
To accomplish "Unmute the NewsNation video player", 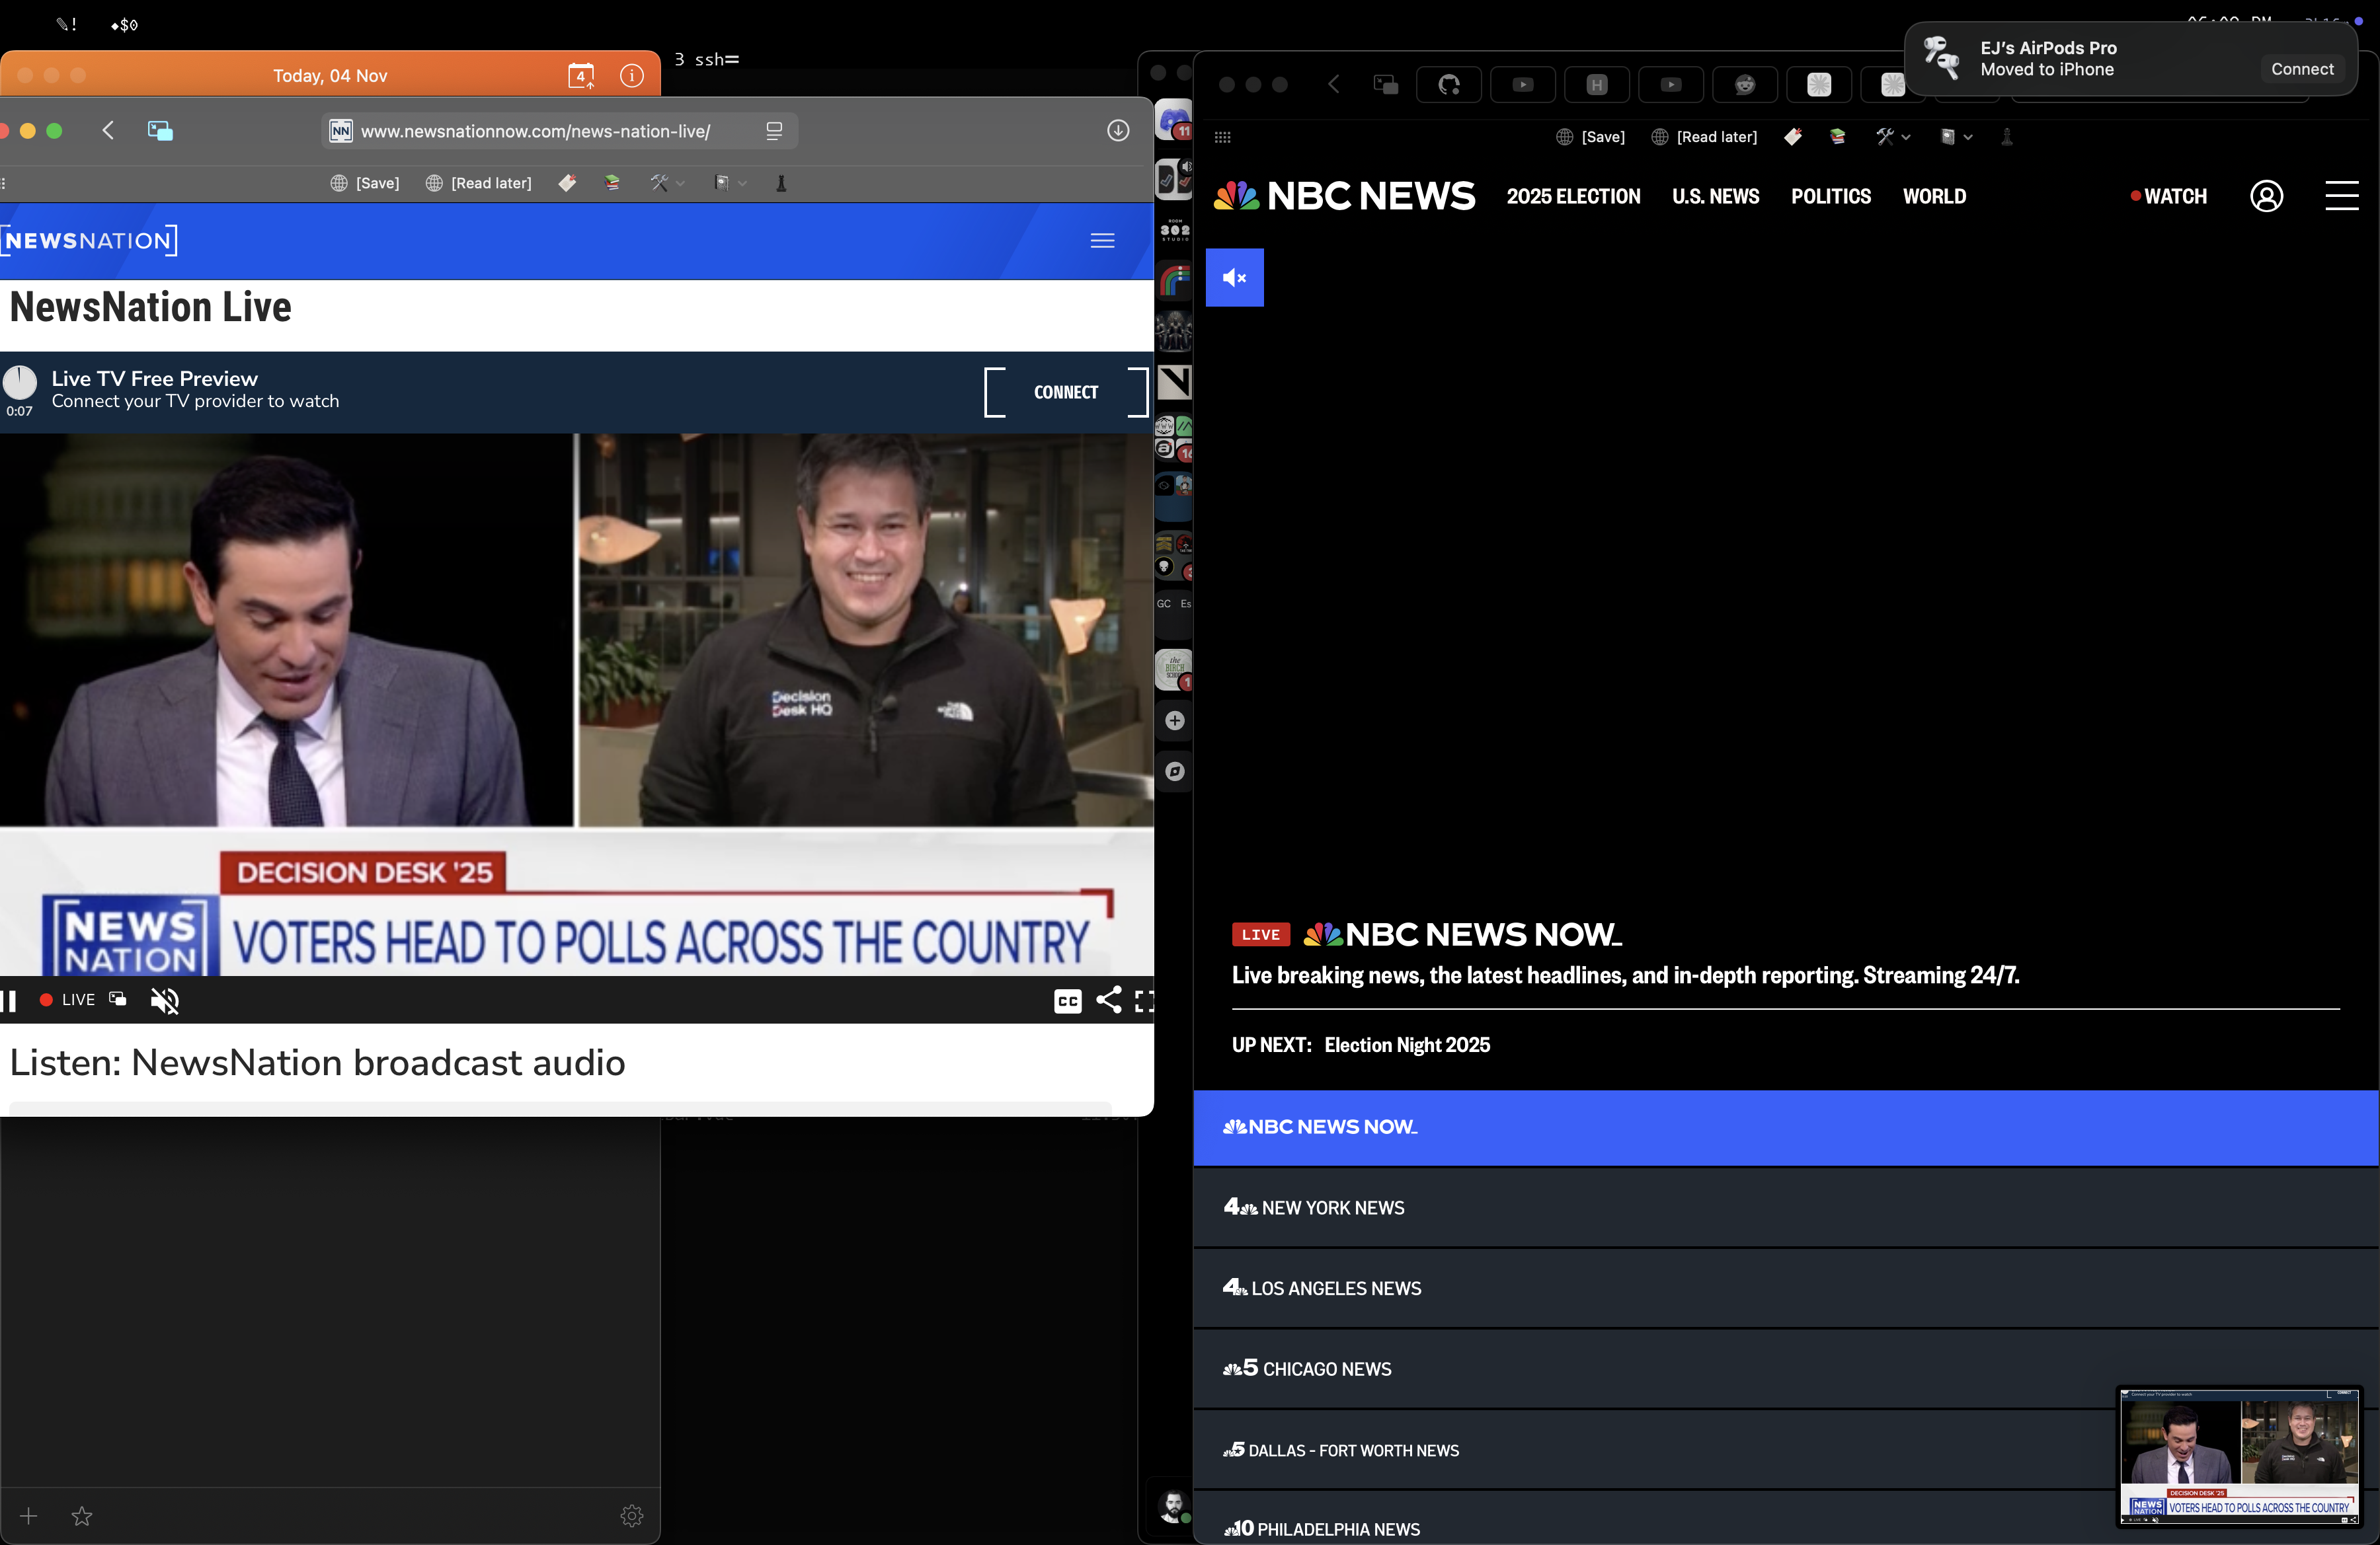I will pyautogui.click(x=164, y=1000).
